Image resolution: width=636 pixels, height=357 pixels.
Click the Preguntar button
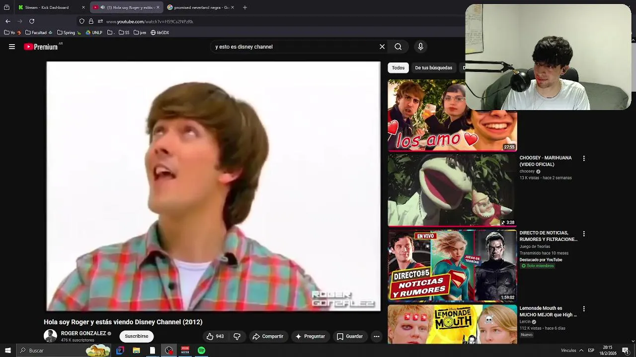click(310, 336)
